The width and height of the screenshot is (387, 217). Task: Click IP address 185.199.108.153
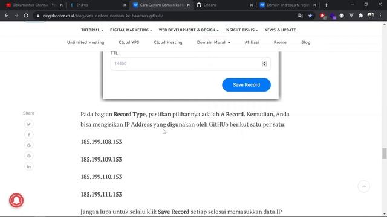click(101, 142)
